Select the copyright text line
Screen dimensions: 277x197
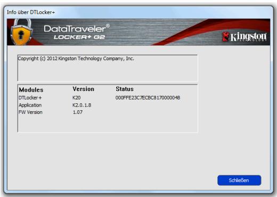(76, 59)
